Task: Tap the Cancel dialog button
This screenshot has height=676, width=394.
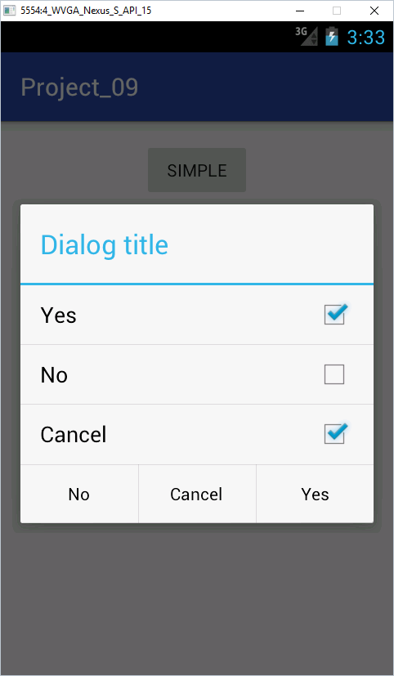Action: click(x=197, y=494)
